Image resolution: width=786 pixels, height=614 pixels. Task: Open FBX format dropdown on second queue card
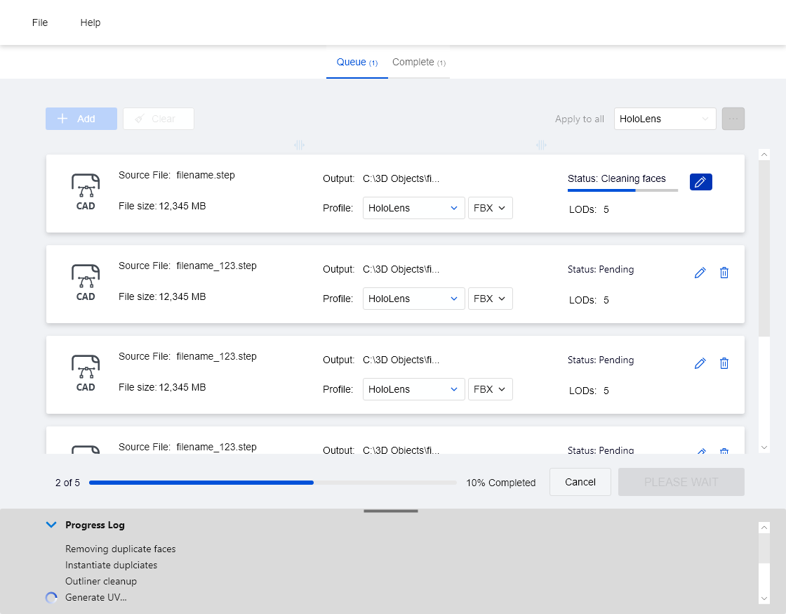coord(491,299)
